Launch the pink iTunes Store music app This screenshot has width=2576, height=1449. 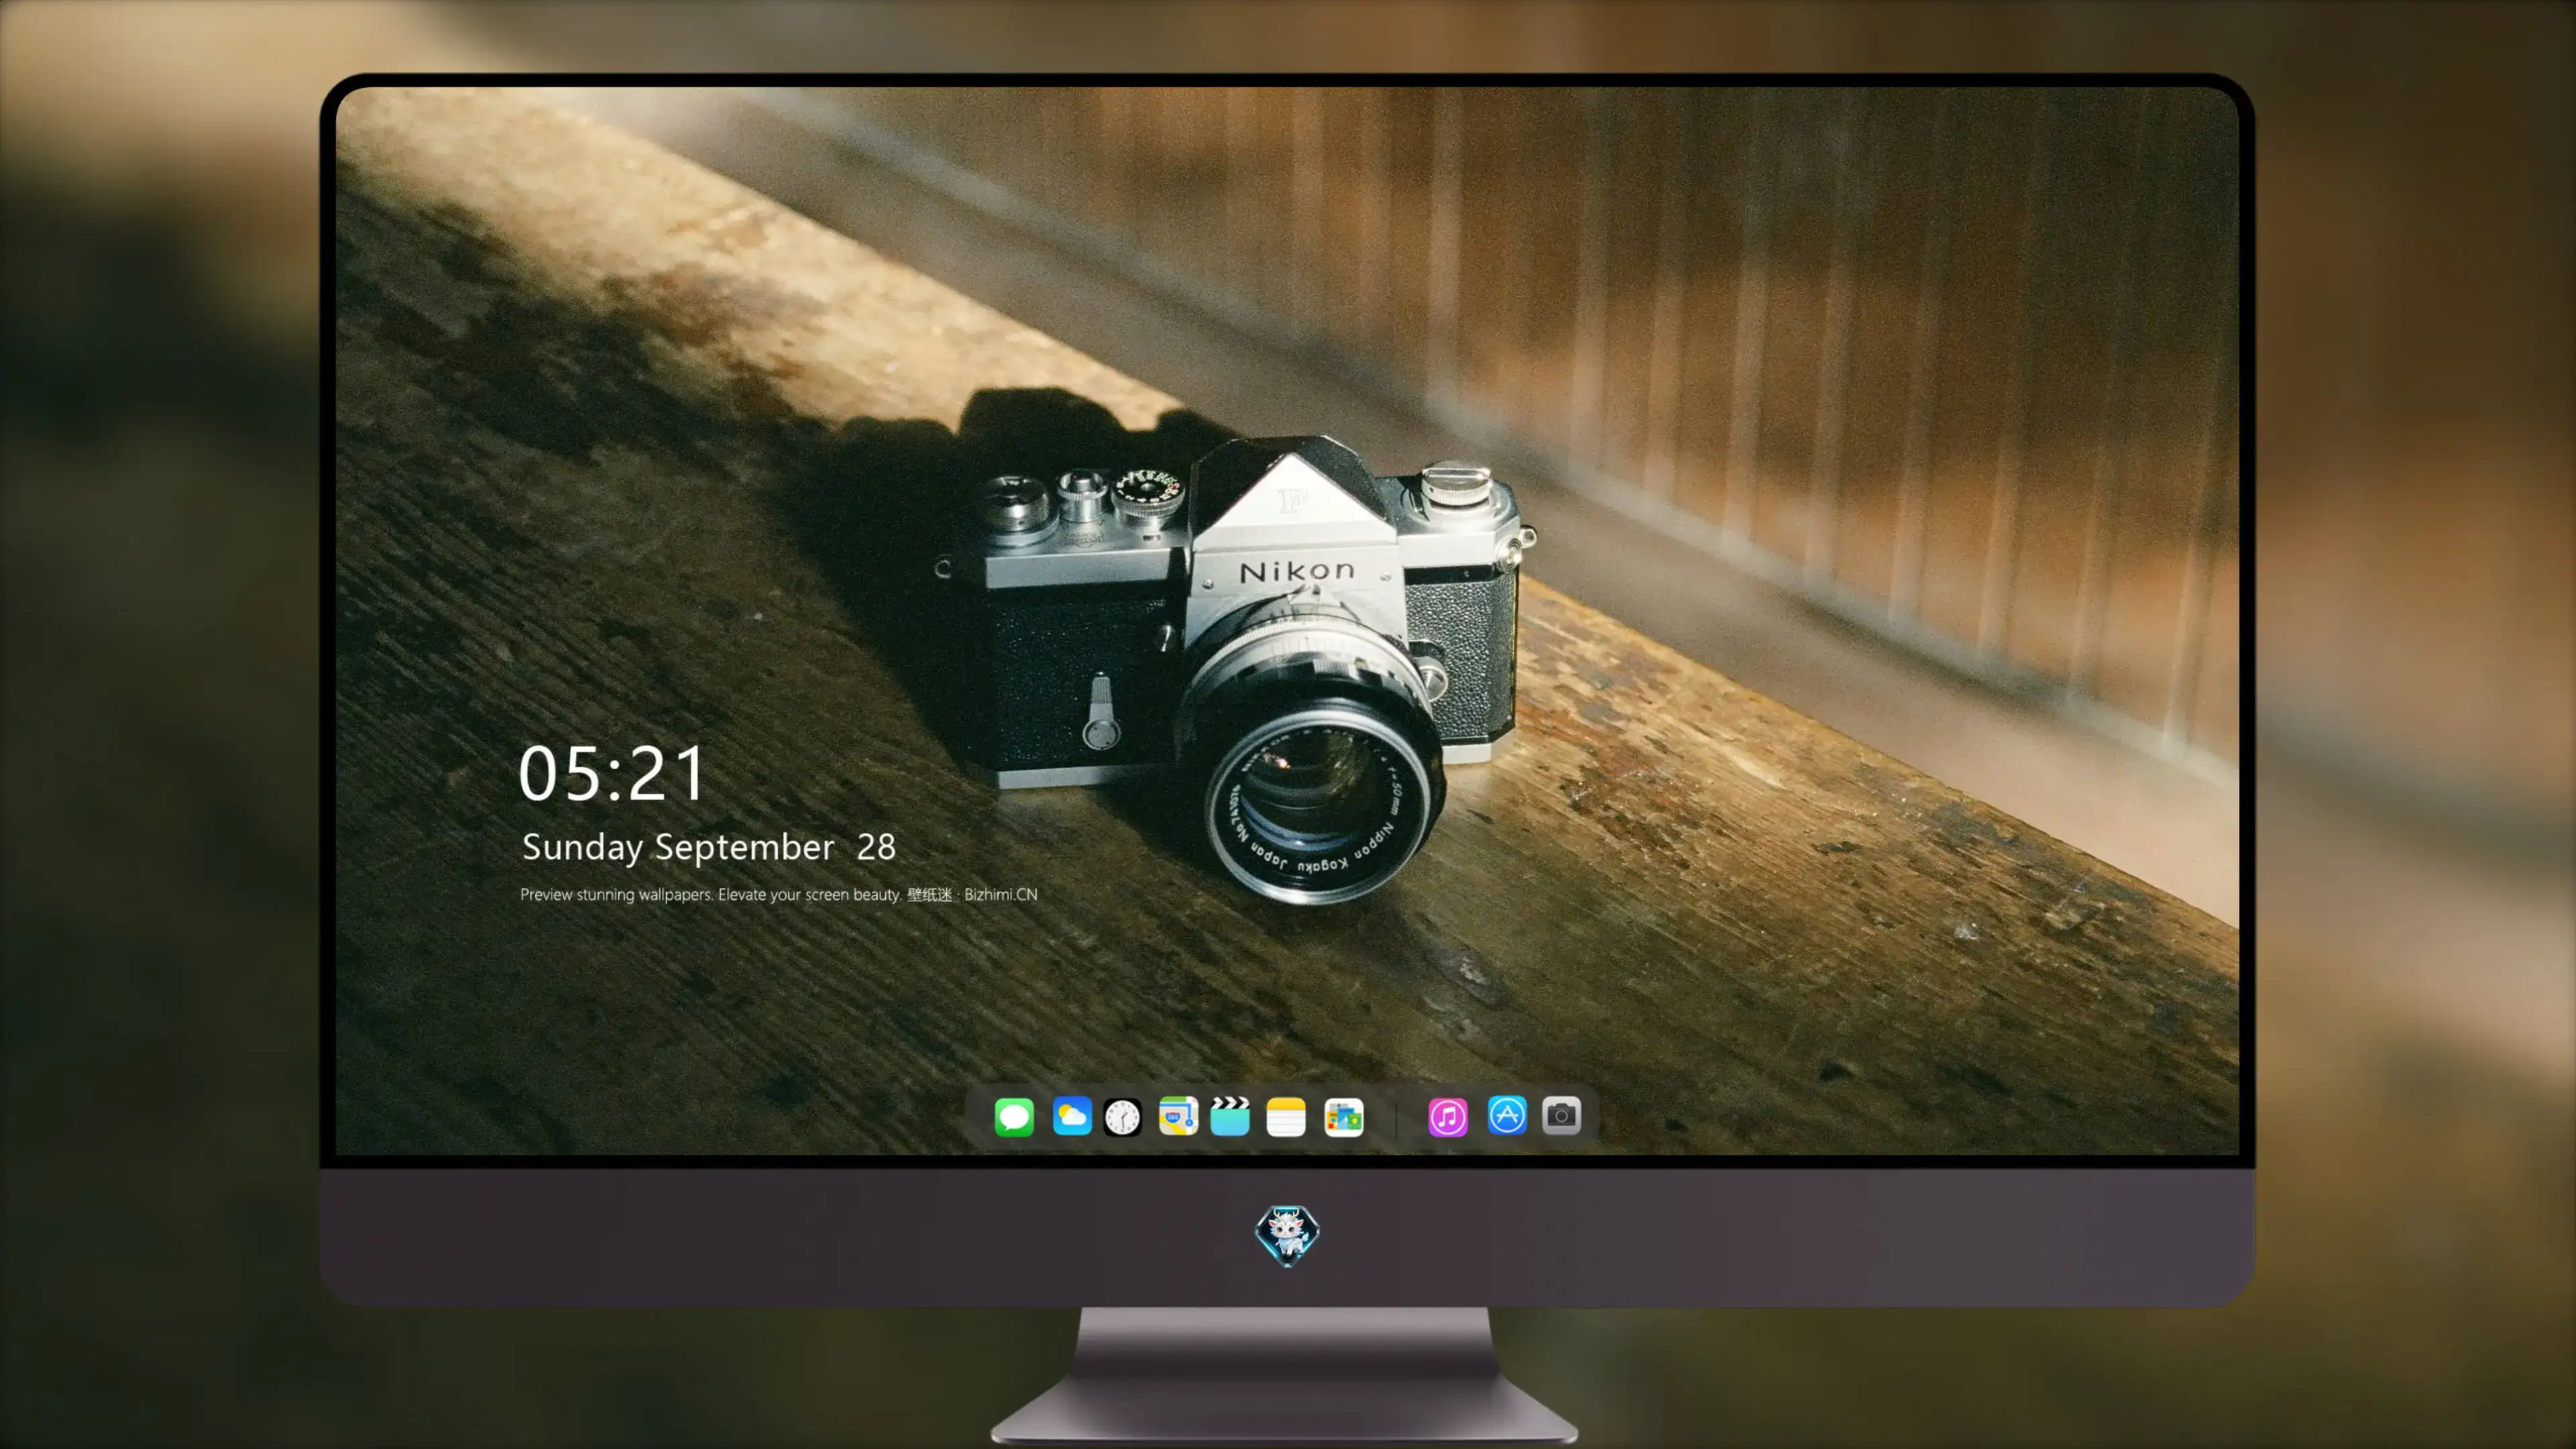[1448, 1116]
